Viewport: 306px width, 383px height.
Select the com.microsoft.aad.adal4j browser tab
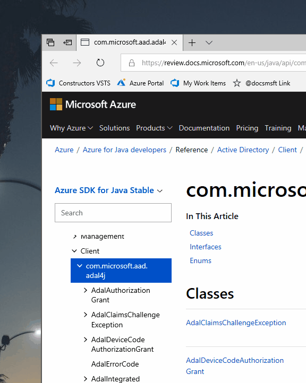pyautogui.click(x=130, y=42)
